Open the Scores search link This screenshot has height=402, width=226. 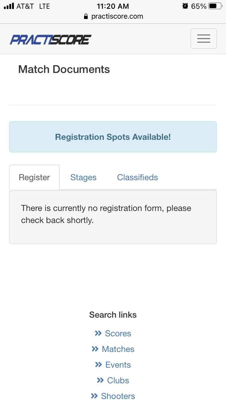click(118, 333)
